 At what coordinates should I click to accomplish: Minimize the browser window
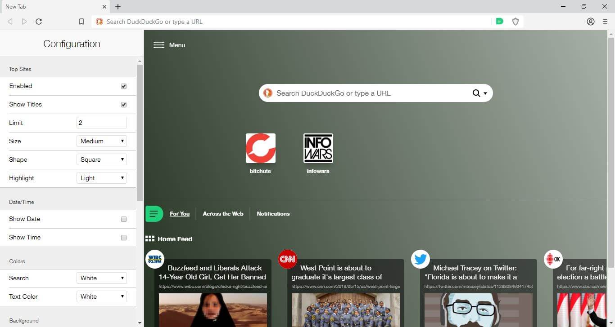click(564, 6)
